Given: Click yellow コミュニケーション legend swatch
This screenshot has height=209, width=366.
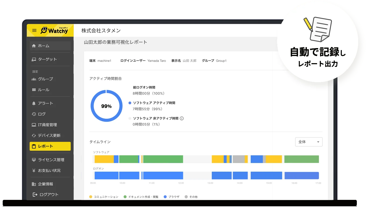Looking at the screenshot, I should pyautogui.click(x=91, y=197).
